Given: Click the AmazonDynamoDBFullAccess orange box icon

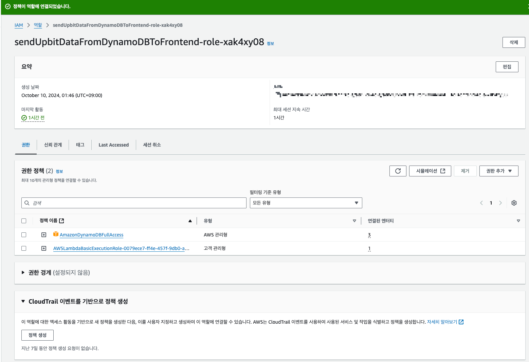Looking at the screenshot, I should [x=56, y=234].
